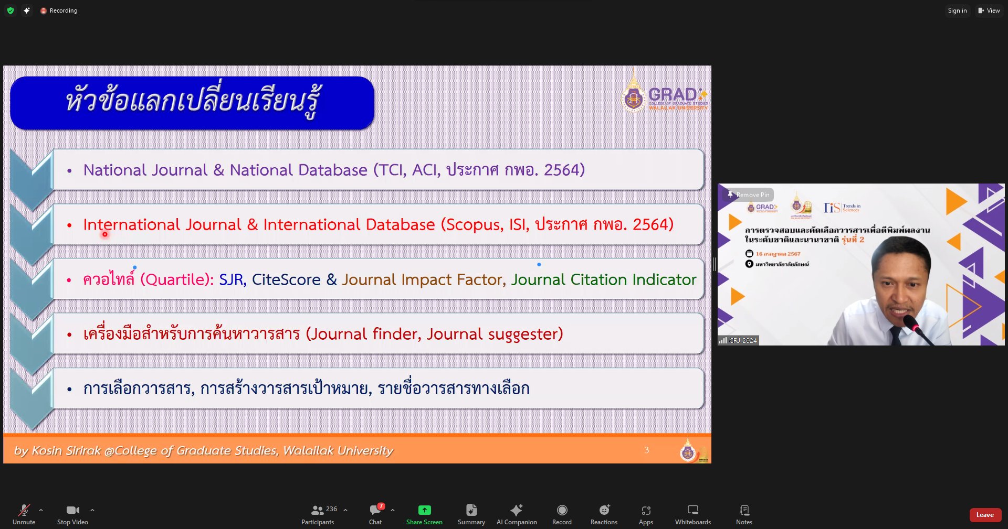Click Remove Pin on speaker video

[749, 195]
